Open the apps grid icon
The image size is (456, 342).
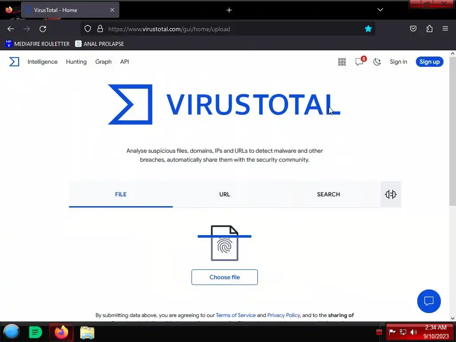point(342,61)
